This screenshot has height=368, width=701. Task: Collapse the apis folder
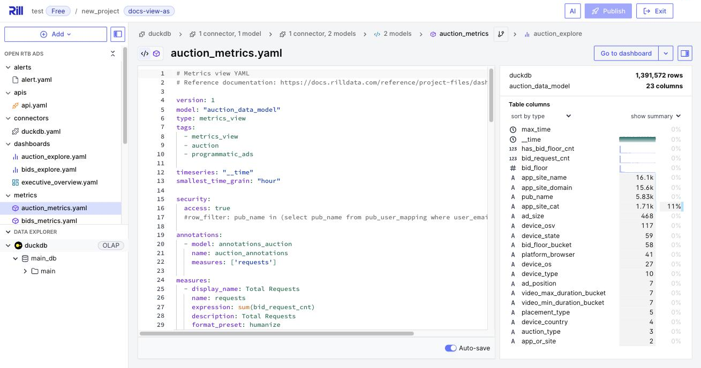8,93
